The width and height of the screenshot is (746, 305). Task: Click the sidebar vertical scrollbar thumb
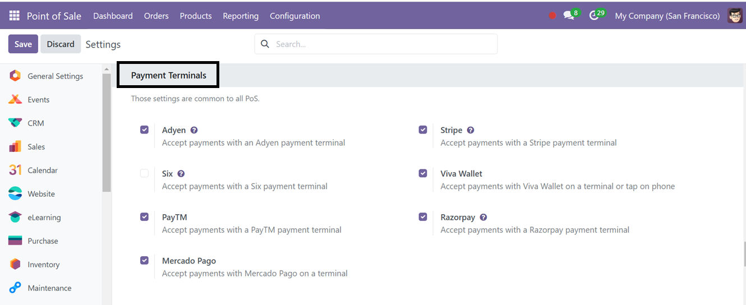click(107, 133)
